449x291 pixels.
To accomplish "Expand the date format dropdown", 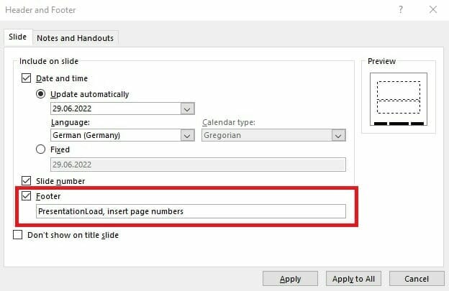I will [187, 108].
